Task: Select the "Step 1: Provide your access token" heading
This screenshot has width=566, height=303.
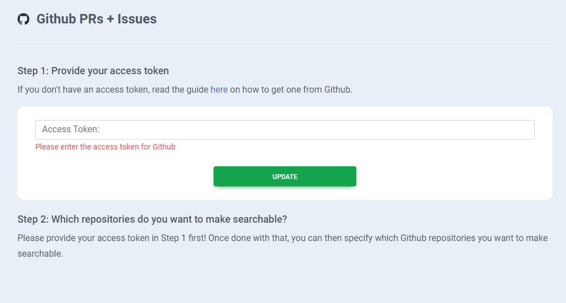Action: (93, 71)
